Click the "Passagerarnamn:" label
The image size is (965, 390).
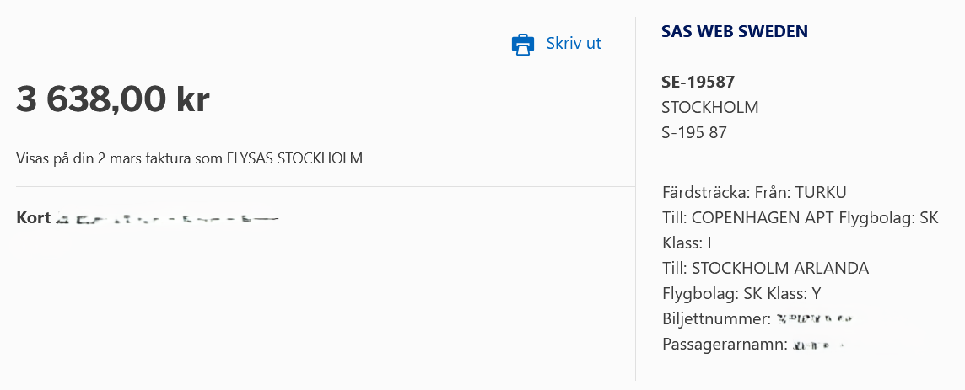click(x=725, y=345)
